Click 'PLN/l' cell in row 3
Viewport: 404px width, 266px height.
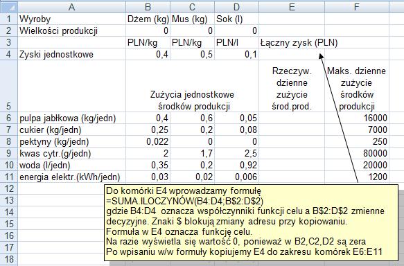236,42
